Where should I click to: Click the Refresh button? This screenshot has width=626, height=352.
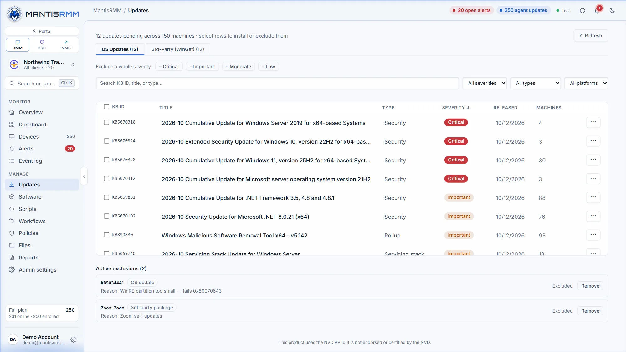(591, 36)
